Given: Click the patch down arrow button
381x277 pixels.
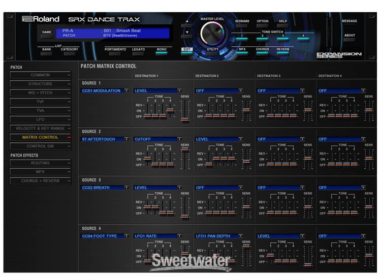Looking at the screenshot, I should click(187, 36).
